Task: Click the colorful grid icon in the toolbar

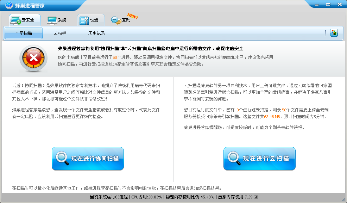Action: (x=334, y=33)
